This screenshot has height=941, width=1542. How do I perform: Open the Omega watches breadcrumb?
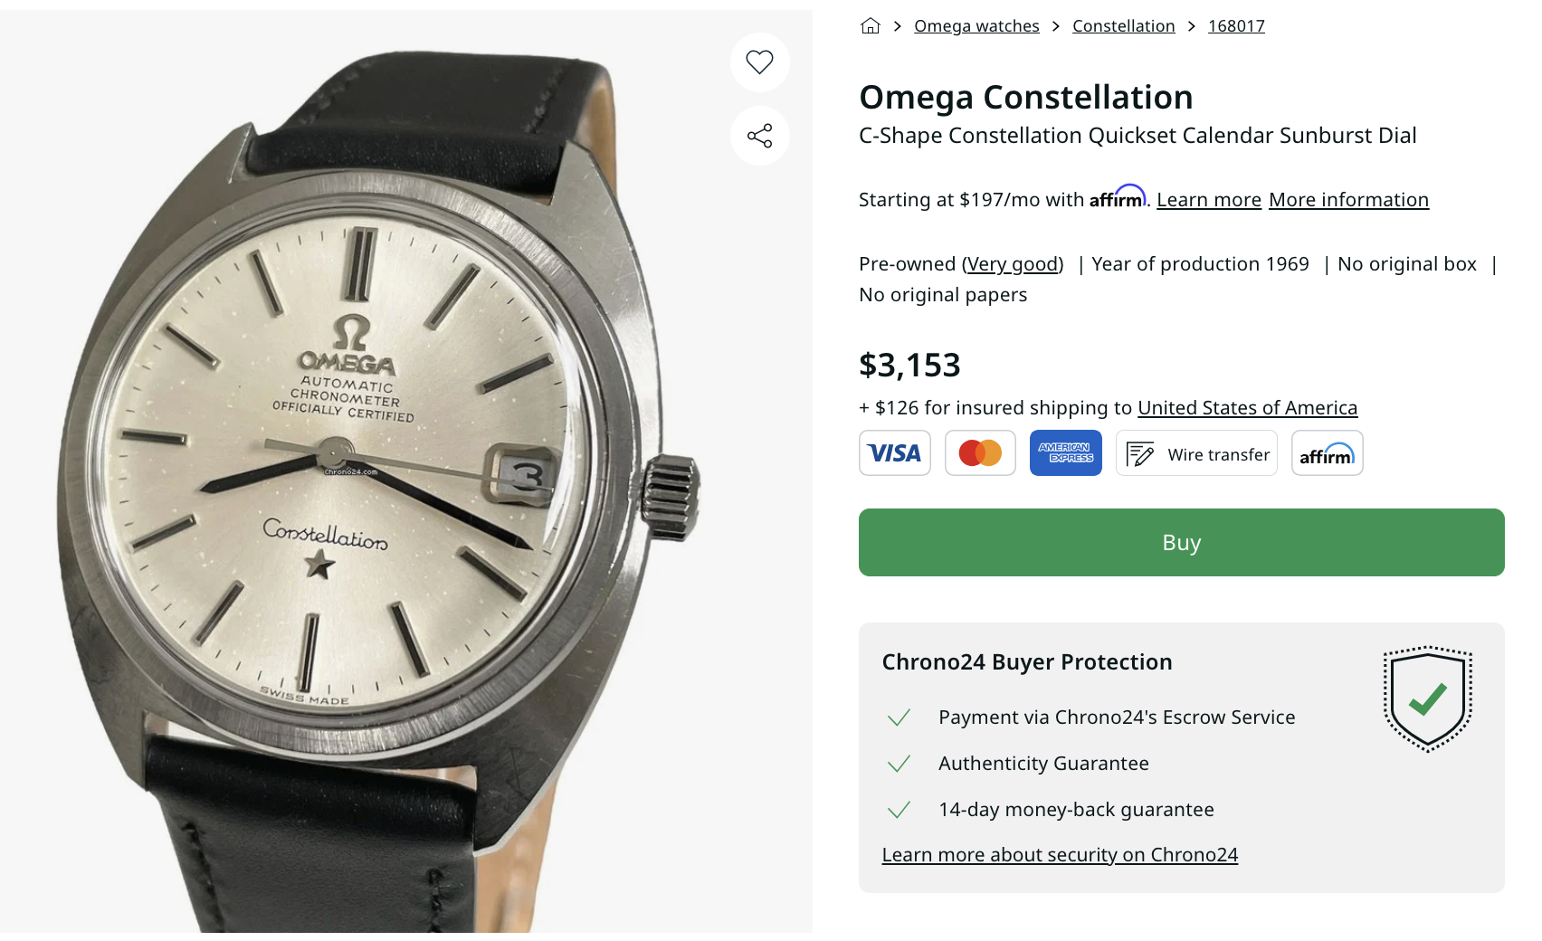click(x=976, y=26)
